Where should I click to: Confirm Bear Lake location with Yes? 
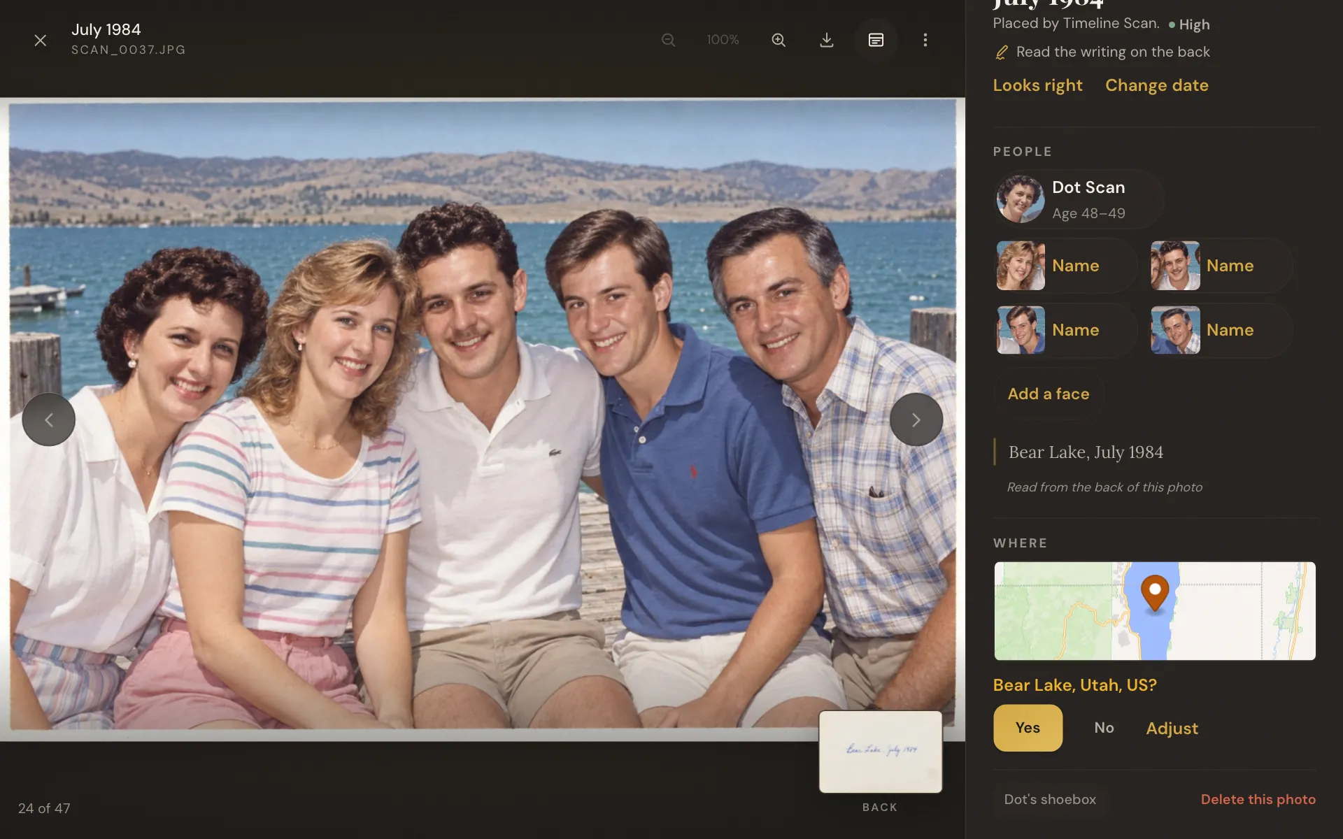[x=1028, y=728]
